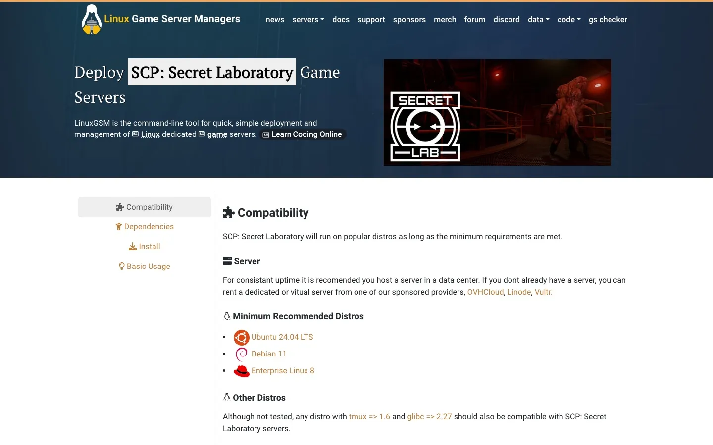Click the server icon beside Server heading
Screen dimensions: 713x445
pos(227,261)
